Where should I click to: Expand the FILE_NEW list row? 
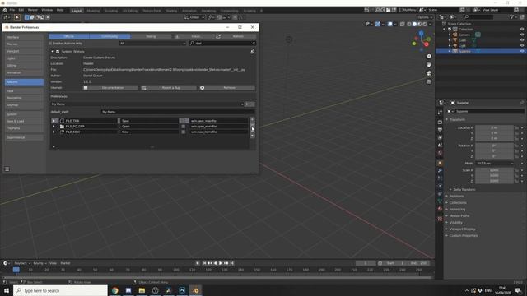54,132
